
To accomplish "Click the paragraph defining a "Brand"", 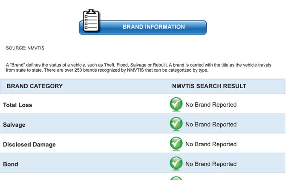I will (138, 67).
